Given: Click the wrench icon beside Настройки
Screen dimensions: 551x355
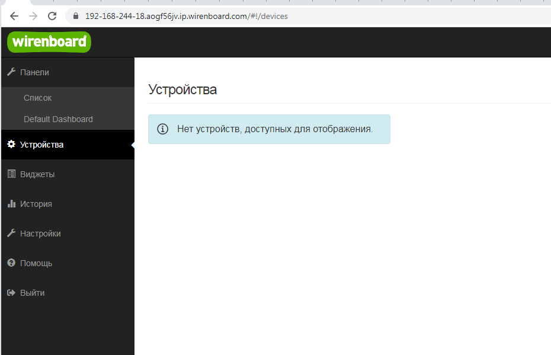Looking at the screenshot, I should (11, 234).
